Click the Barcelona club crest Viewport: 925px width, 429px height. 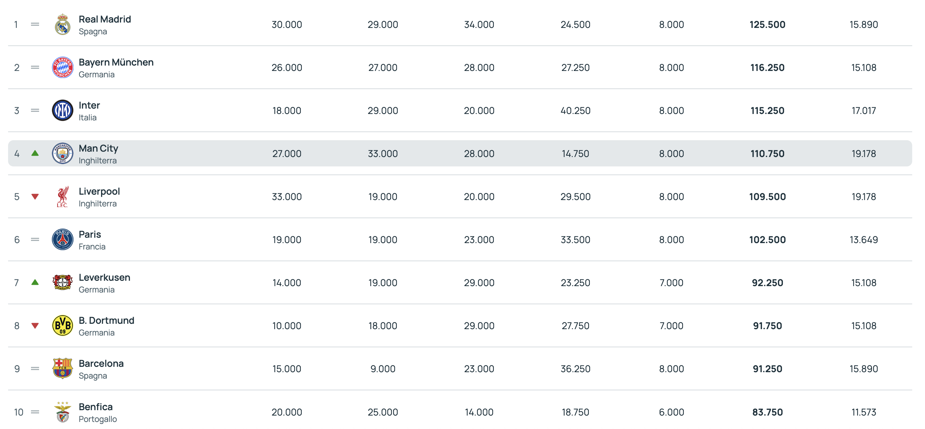[62, 368]
